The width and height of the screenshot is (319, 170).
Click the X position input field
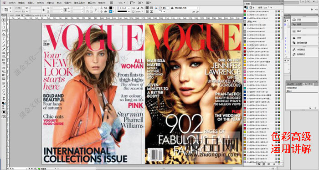point(19,8)
